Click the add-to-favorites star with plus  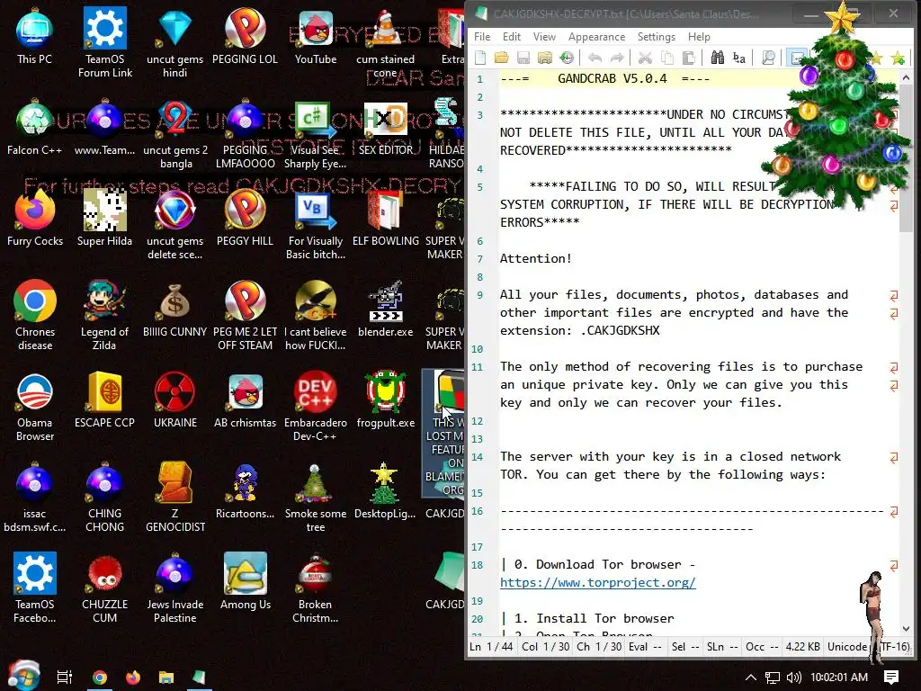[x=898, y=58]
